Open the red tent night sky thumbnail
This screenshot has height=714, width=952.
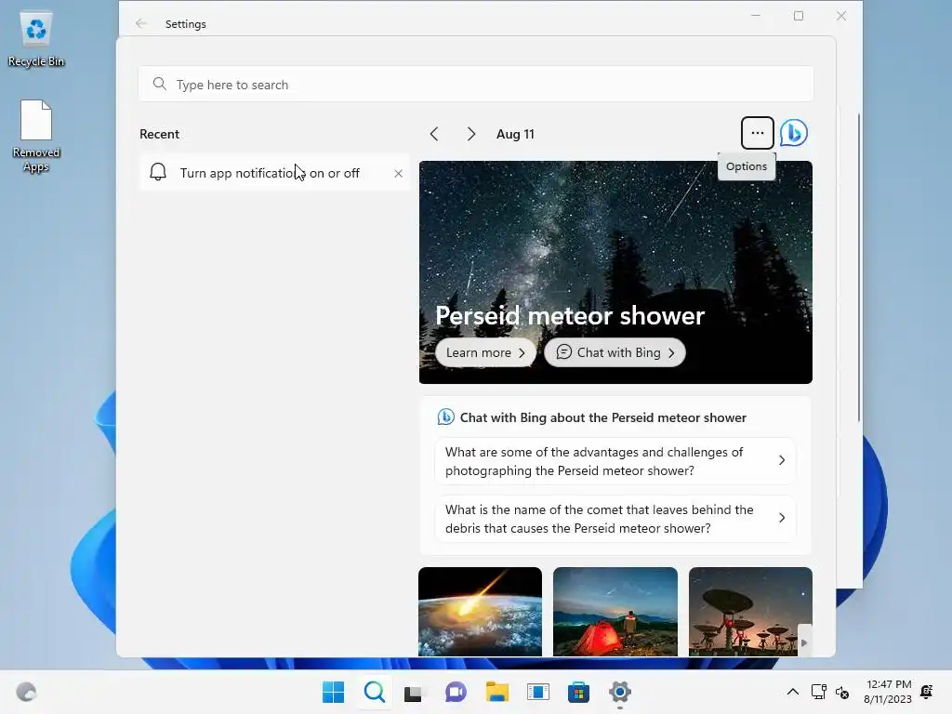point(615,612)
